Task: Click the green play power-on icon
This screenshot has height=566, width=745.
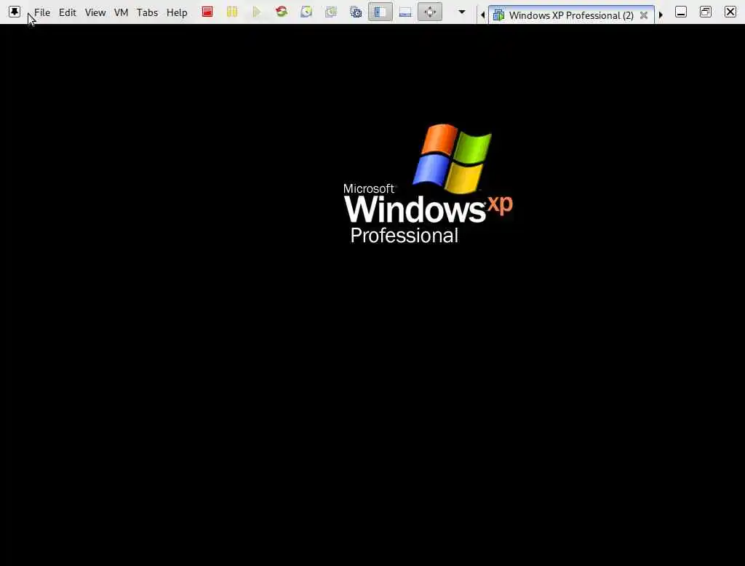Action: (257, 12)
